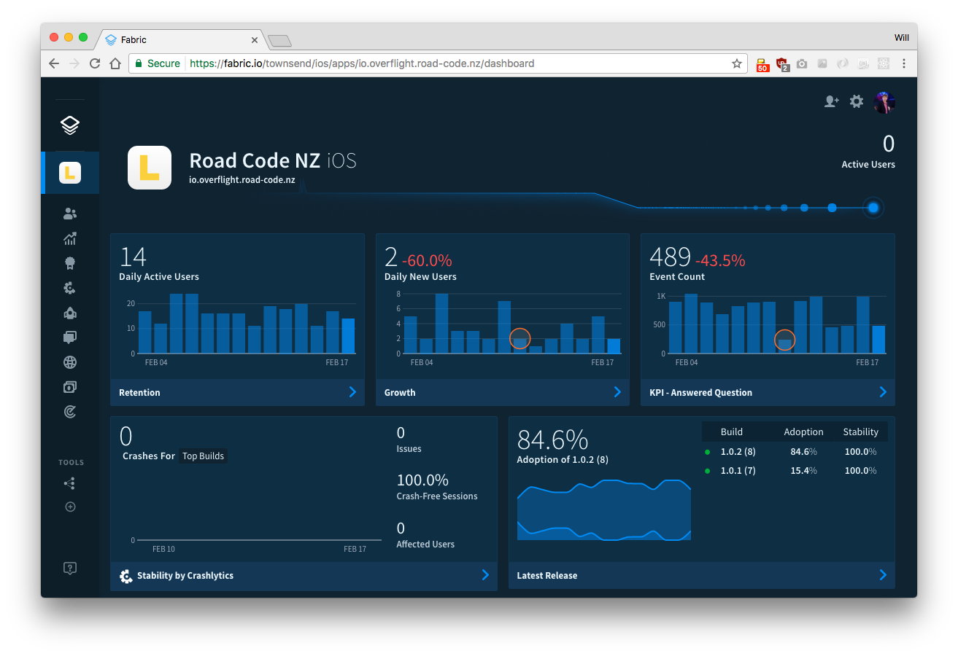This screenshot has width=958, height=656.
Task: Expand the Growth panel arrow
Action: click(617, 392)
